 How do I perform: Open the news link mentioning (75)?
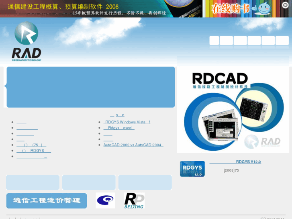(31, 145)
